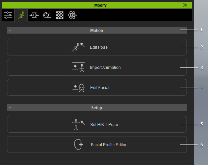The height and width of the screenshot is (165, 208).
Task: Click the keyframe stick figure Import Animation icon
Action: [x=79, y=67]
